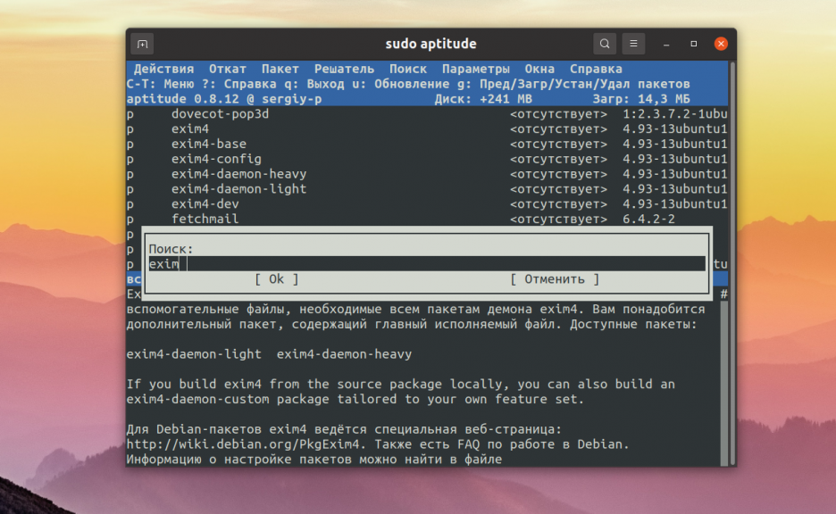The image size is (836, 514).
Task: Click the wiki.debian.org/PkgExim4 URL
Action: point(246,444)
